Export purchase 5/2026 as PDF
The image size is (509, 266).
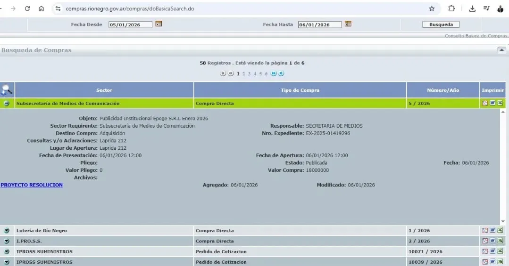pyautogui.click(x=485, y=103)
